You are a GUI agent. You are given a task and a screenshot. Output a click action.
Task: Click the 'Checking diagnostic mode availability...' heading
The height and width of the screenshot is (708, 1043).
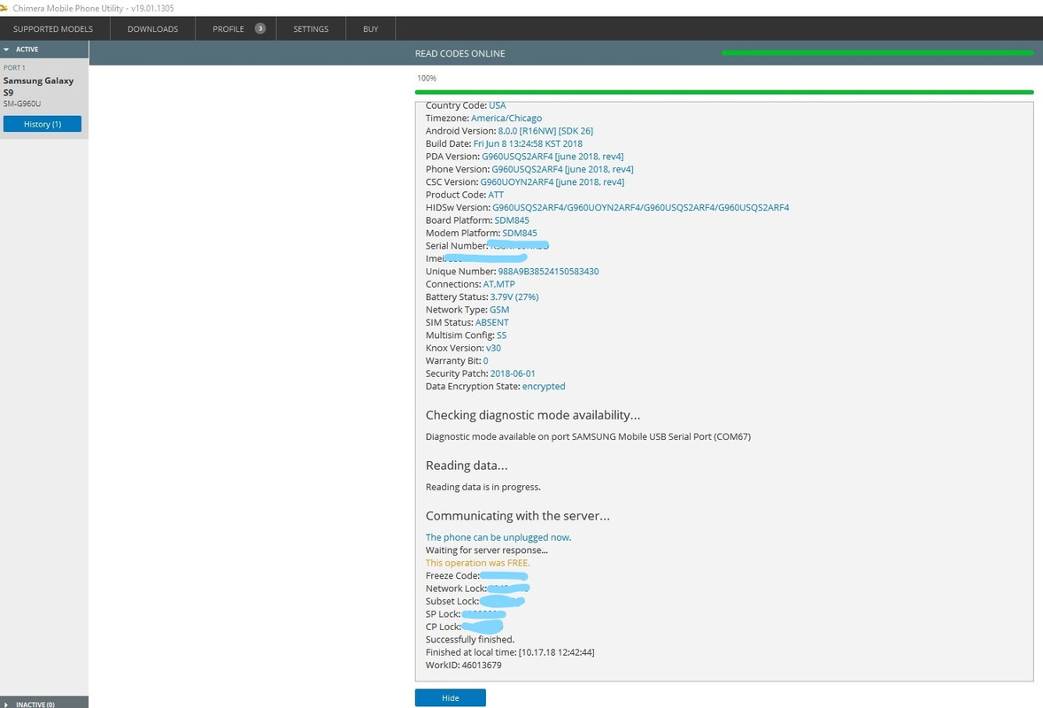(x=533, y=415)
